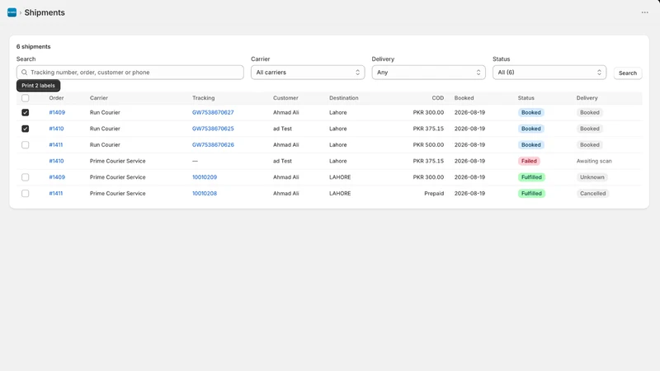Click the search magnifier icon
This screenshot has width=660, height=371.
25,73
